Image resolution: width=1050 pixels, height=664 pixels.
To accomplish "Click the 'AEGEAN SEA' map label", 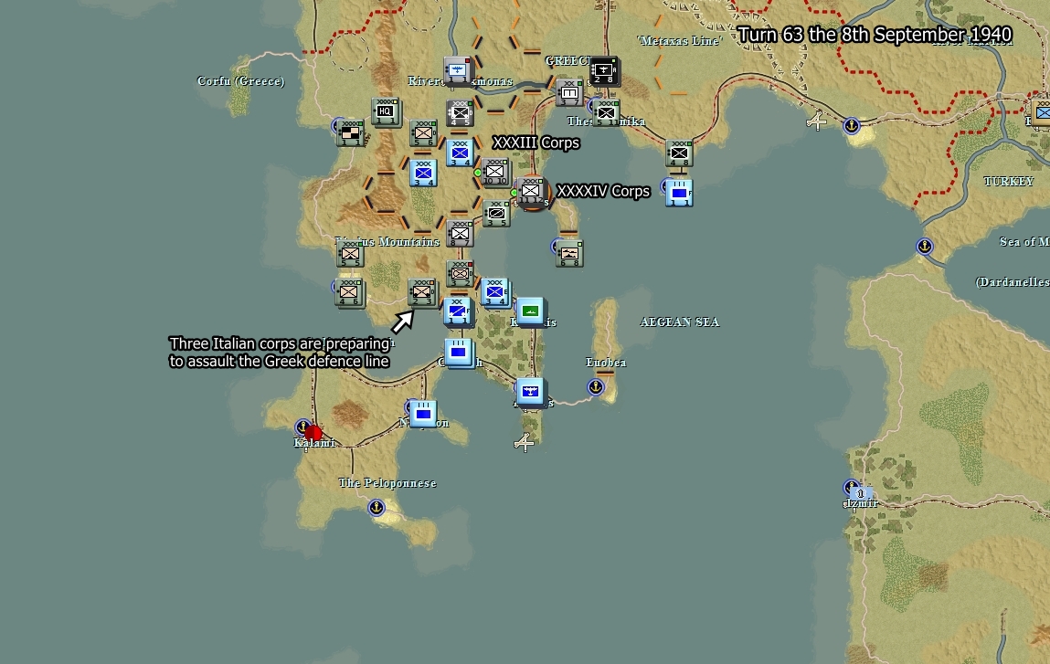I will point(680,322).
